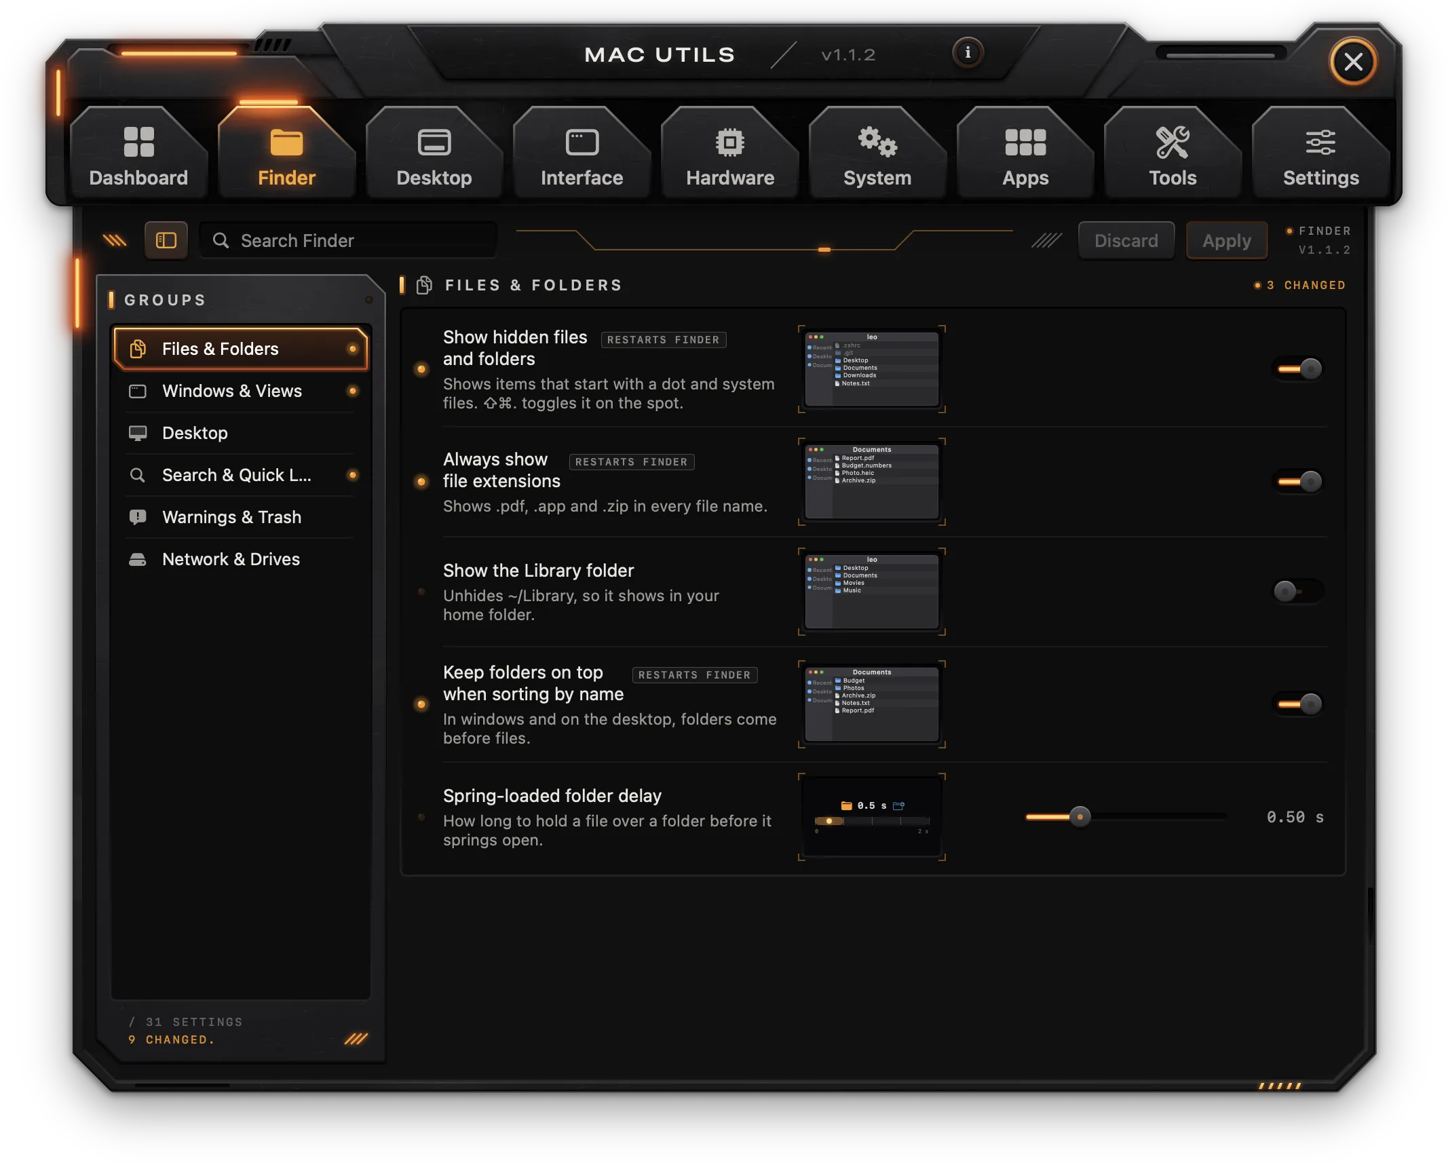The image size is (1448, 1163).
Task: Adjust the Spring-loaded folder delay slider
Action: click(1080, 816)
